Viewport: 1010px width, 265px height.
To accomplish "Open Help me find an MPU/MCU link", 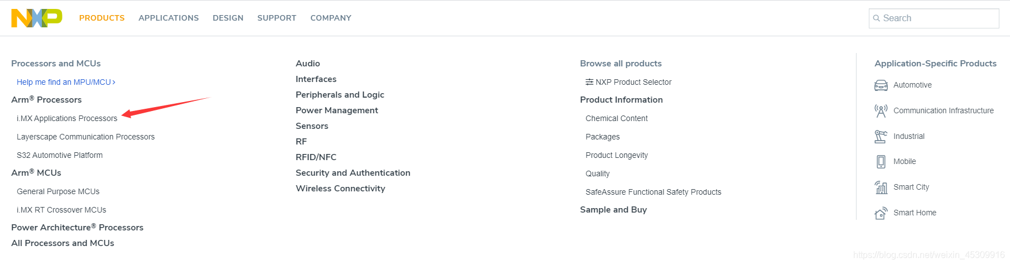I will pyautogui.click(x=66, y=82).
